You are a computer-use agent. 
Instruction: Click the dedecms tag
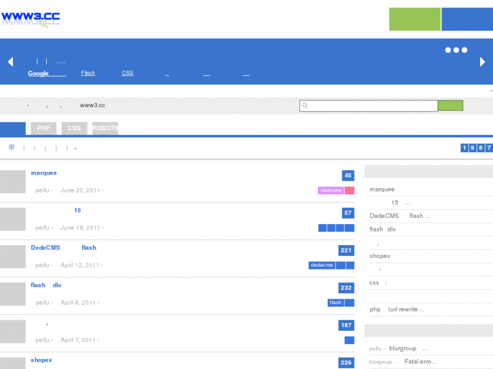pos(321,265)
